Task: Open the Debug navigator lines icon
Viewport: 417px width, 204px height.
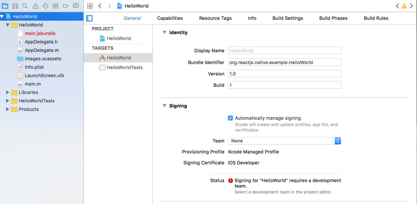Action: tap(56, 6)
